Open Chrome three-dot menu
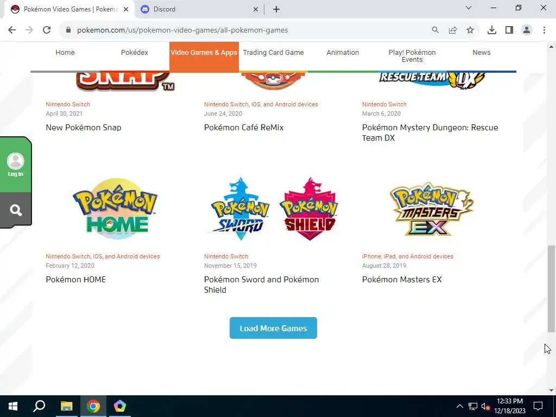This screenshot has width=556, height=417. (544, 30)
